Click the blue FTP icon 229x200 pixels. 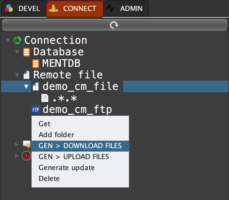coord(36,110)
